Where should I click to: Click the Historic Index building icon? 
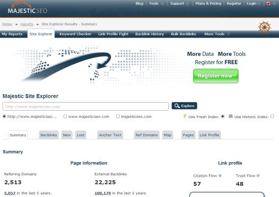coord(231,116)
